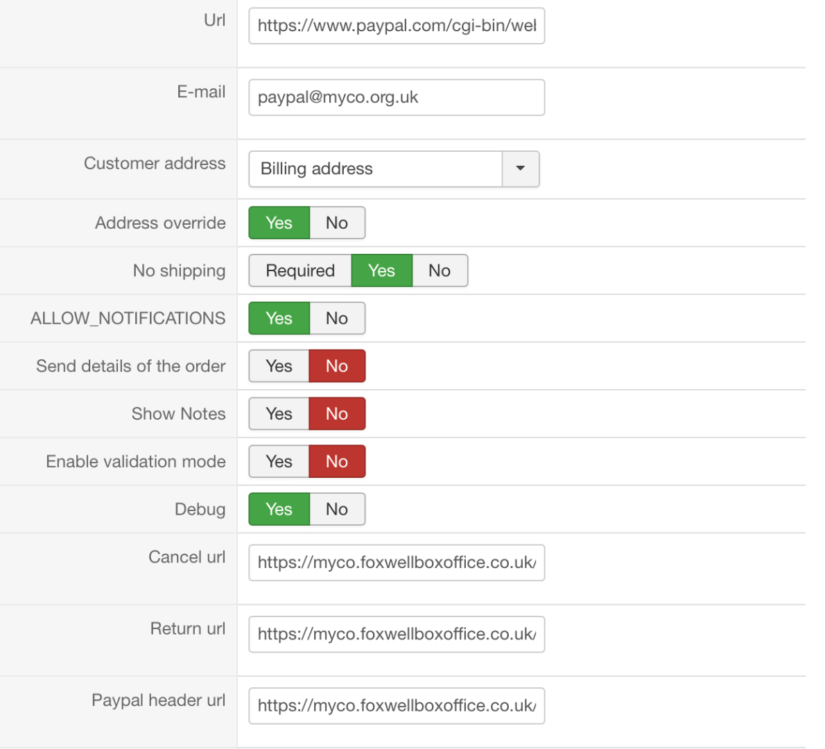This screenshot has width=825, height=749.
Task: Click the Billing address select box
Action: pos(375,169)
